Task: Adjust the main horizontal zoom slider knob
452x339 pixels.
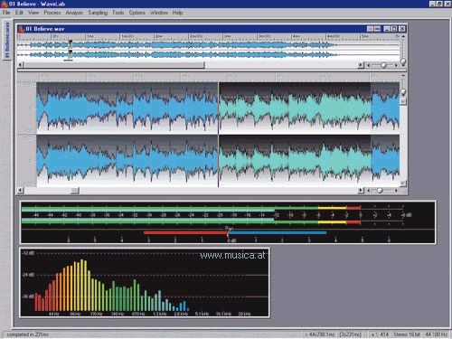Action: coord(380,191)
